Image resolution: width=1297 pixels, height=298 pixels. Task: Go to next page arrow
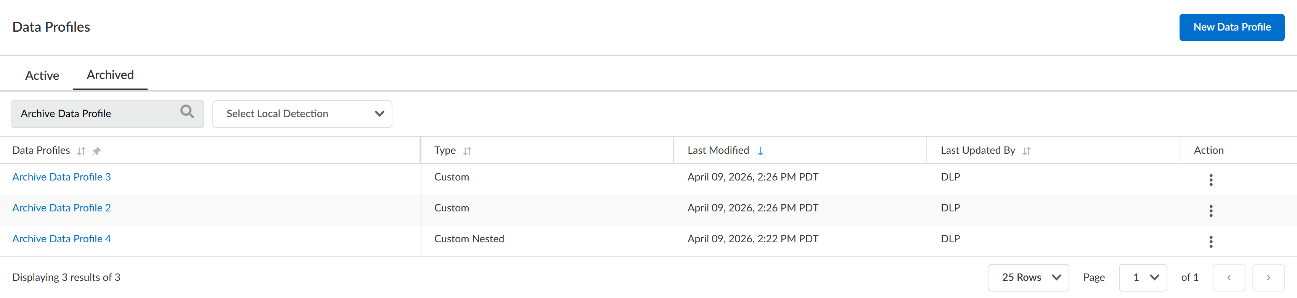pos(1268,277)
